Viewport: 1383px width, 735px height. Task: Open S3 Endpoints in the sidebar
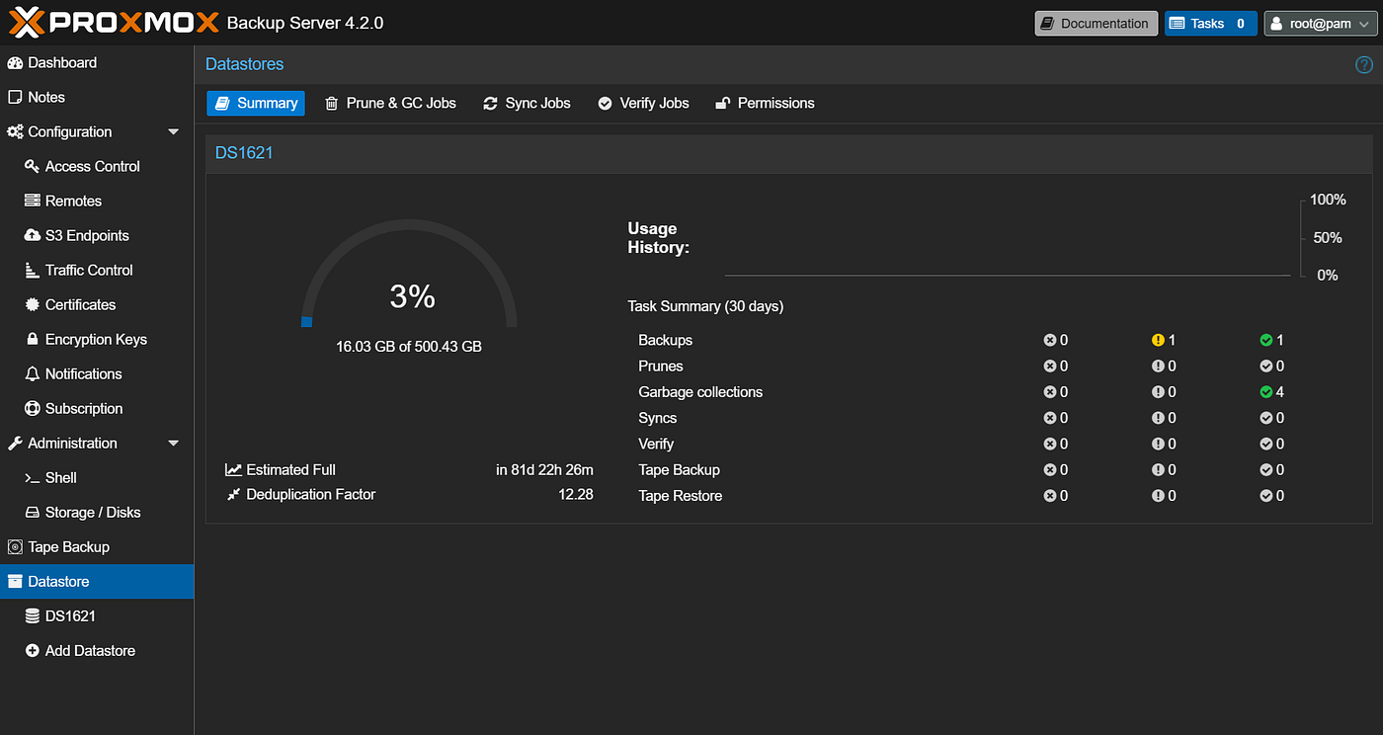coord(97,236)
